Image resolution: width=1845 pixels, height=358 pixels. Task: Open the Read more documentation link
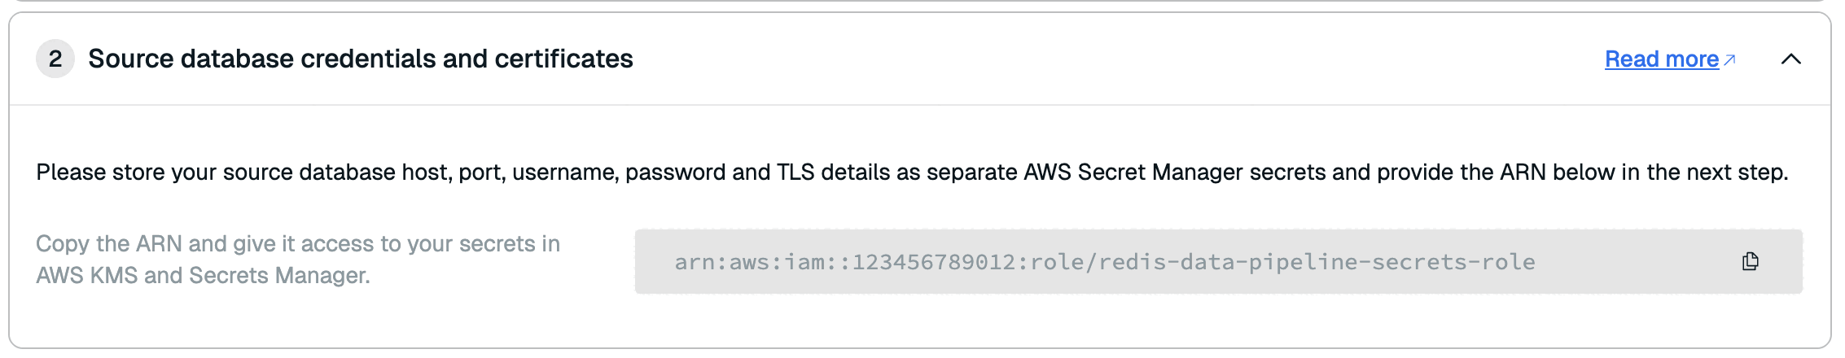tap(1661, 59)
